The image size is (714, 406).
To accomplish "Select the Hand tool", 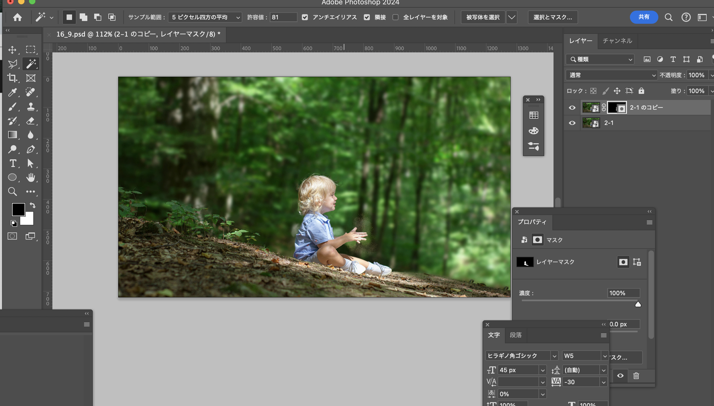I will [x=30, y=177].
